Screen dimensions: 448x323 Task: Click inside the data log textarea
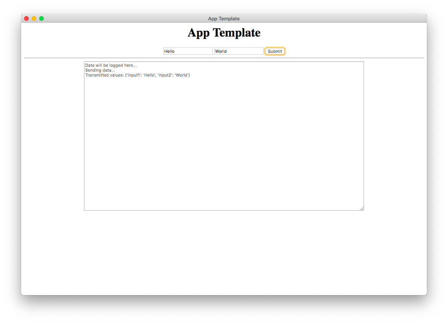pos(224,136)
